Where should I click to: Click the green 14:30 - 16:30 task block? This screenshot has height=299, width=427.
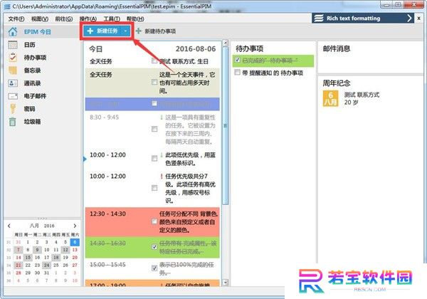point(152,247)
